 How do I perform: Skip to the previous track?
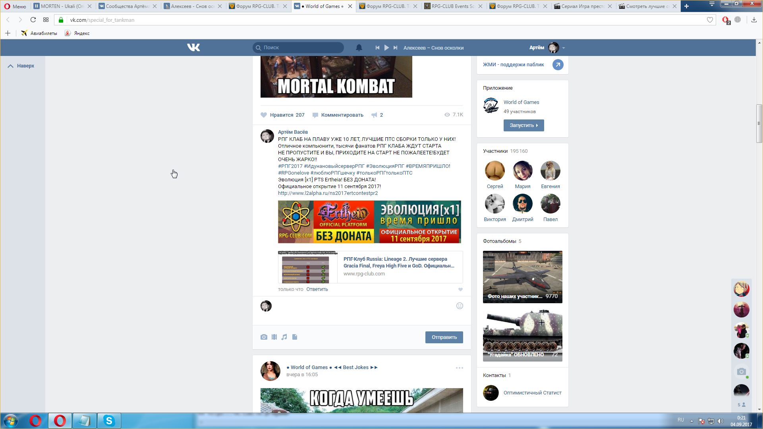377,48
